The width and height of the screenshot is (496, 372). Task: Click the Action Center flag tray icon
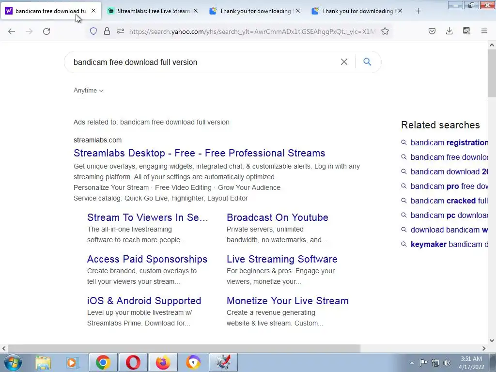pyautogui.click(x=423, y=362)
